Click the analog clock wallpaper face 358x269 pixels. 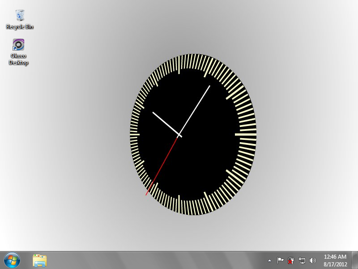pyautogui.click(x=193, y=134)
